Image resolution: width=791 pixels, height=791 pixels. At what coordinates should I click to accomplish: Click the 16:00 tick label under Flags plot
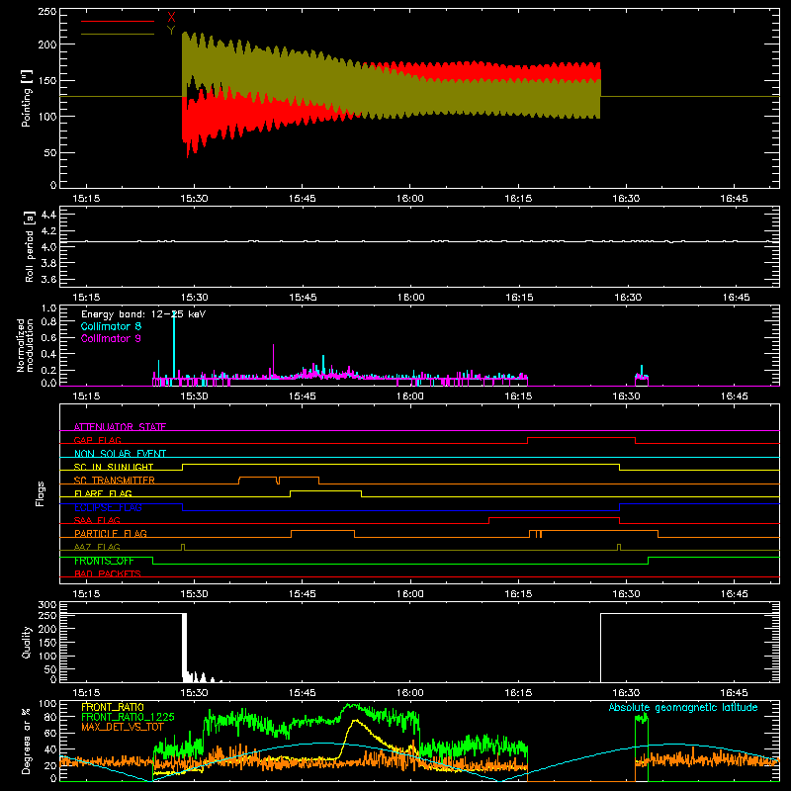click(410, 594)
